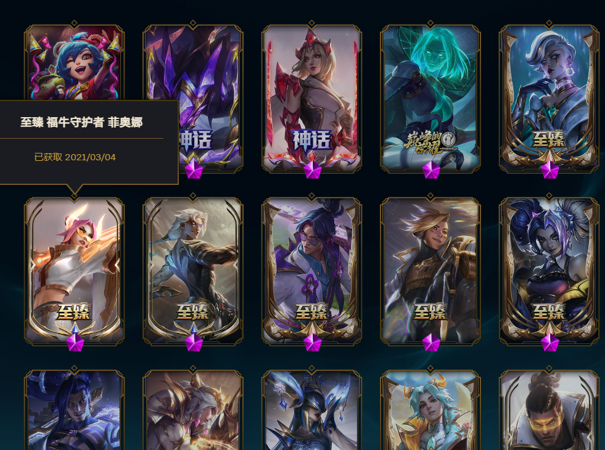The image size is (605, 450).
Task: Select the dark helmeted woman with blue butterflies card
Action: coord(312,410)
